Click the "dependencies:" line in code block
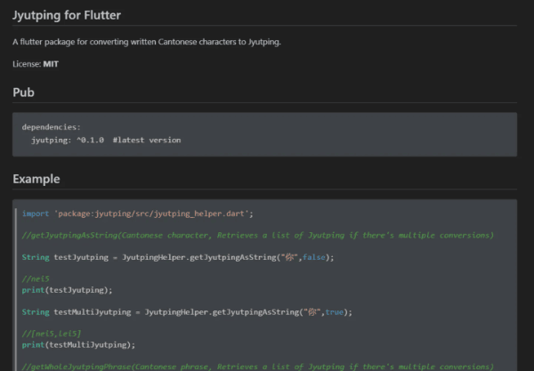The width and height of the screenshot is (534, 371). coord(51,127)
